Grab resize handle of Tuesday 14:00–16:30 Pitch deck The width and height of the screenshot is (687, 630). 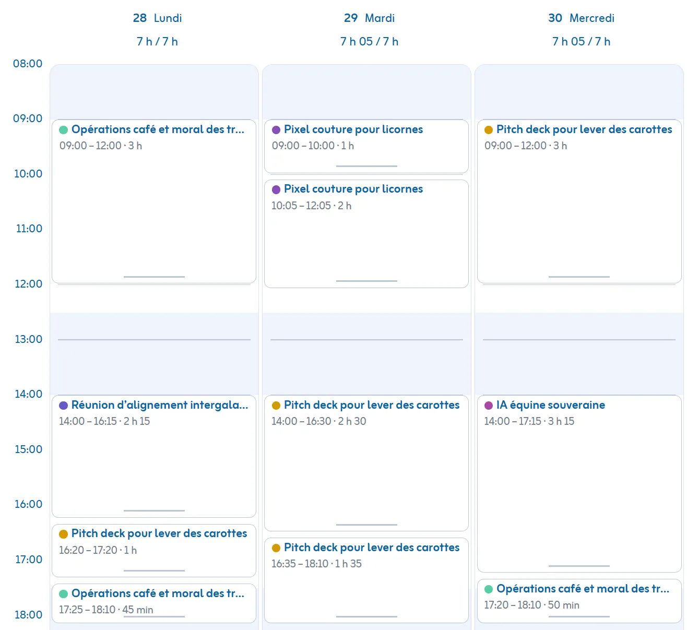[366, 525]
